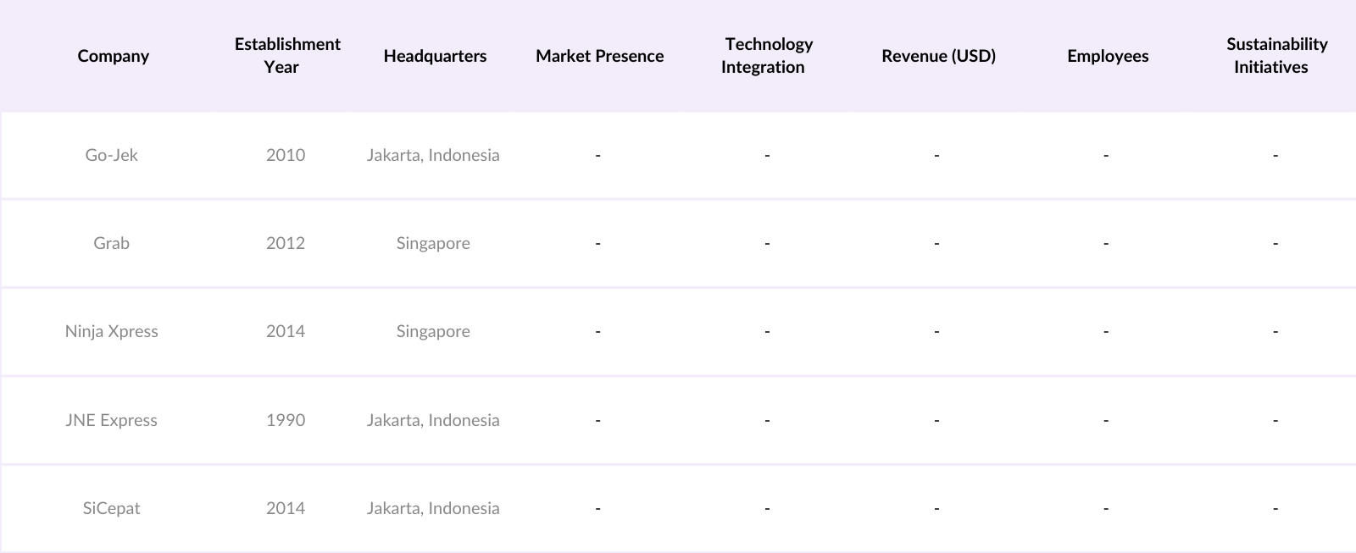Click the Company column header
1356x553 pixels.
click(x=113, y=56)
